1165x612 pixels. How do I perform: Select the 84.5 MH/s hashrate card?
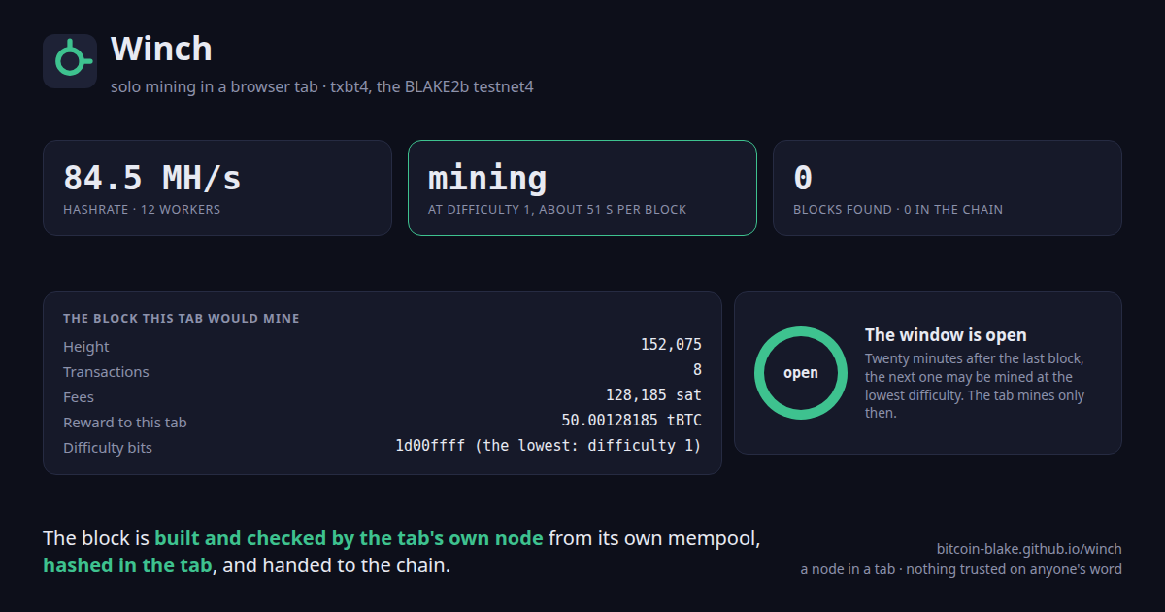tap(217, 187)
